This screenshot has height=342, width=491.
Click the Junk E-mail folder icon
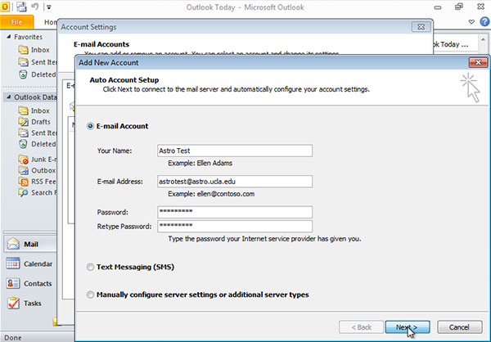tap(23, 160)
